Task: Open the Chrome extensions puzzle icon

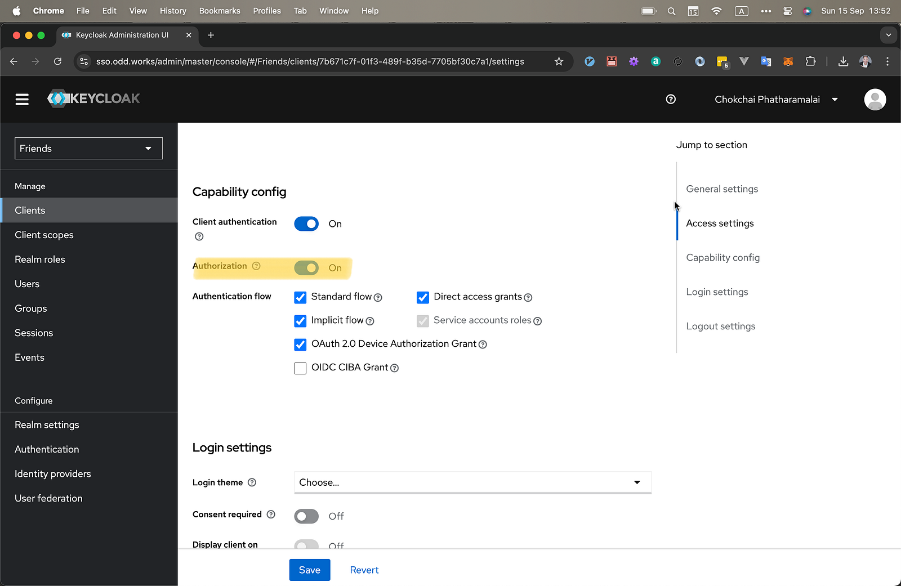Action: coord(810,61)
